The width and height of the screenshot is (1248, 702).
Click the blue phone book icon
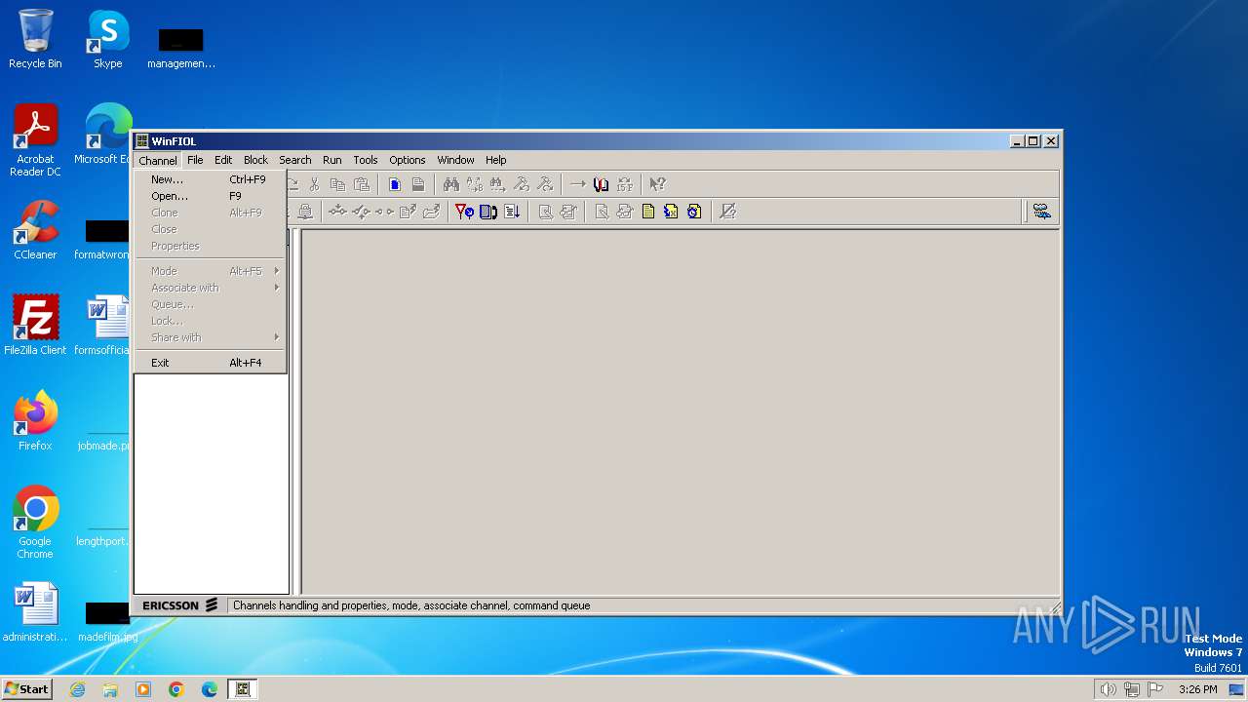488,212
